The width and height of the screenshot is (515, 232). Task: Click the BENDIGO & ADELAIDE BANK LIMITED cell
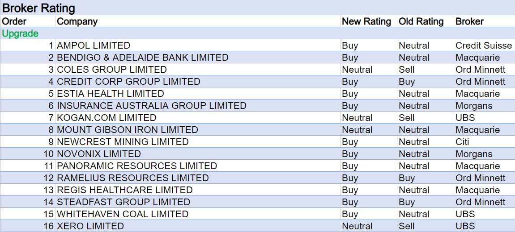pos(143,58)
